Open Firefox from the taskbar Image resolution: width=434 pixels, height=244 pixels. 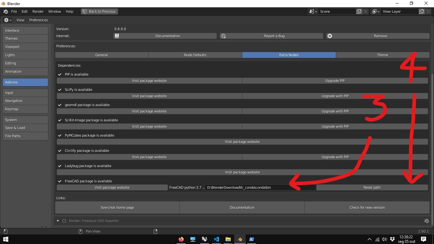tap(181, 239)
